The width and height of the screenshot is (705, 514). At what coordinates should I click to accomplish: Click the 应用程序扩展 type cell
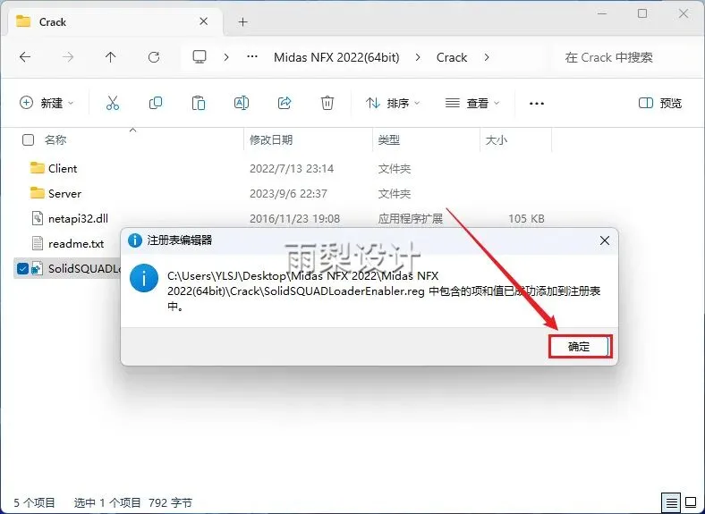(x=410, y=219)
